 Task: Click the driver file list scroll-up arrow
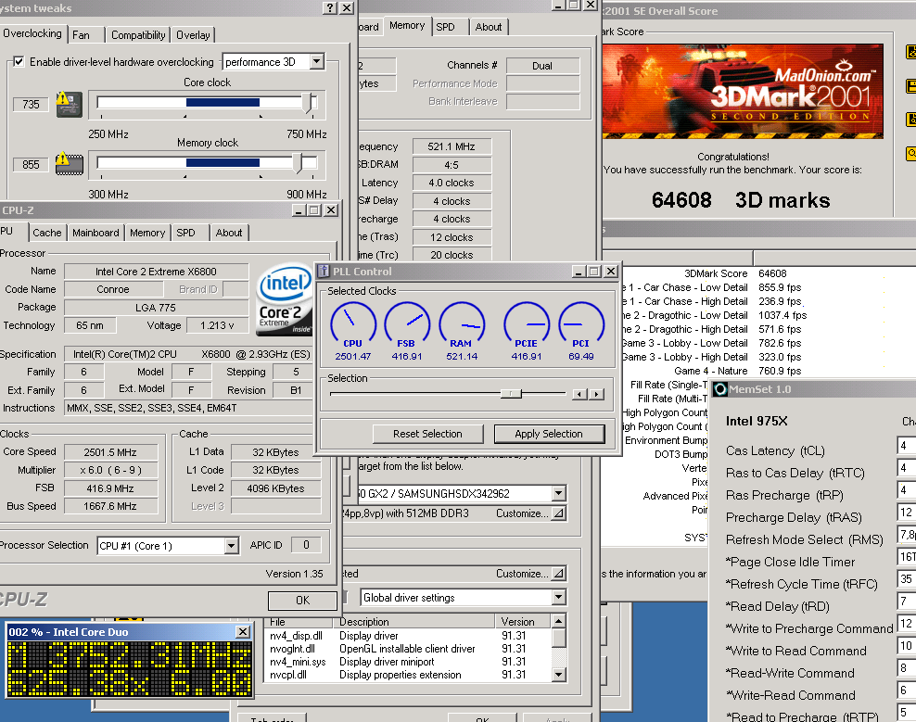click(558, 621)
